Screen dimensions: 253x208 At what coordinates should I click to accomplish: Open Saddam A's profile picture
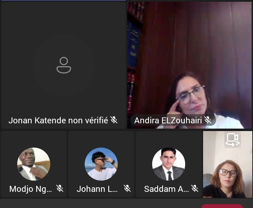pyautogui.click(x=169, y=164)
